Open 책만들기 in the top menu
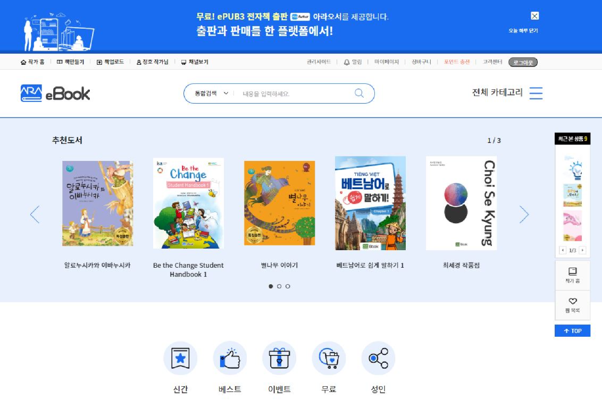The height and width of the screenshot is (409, 602). [71, 62]
